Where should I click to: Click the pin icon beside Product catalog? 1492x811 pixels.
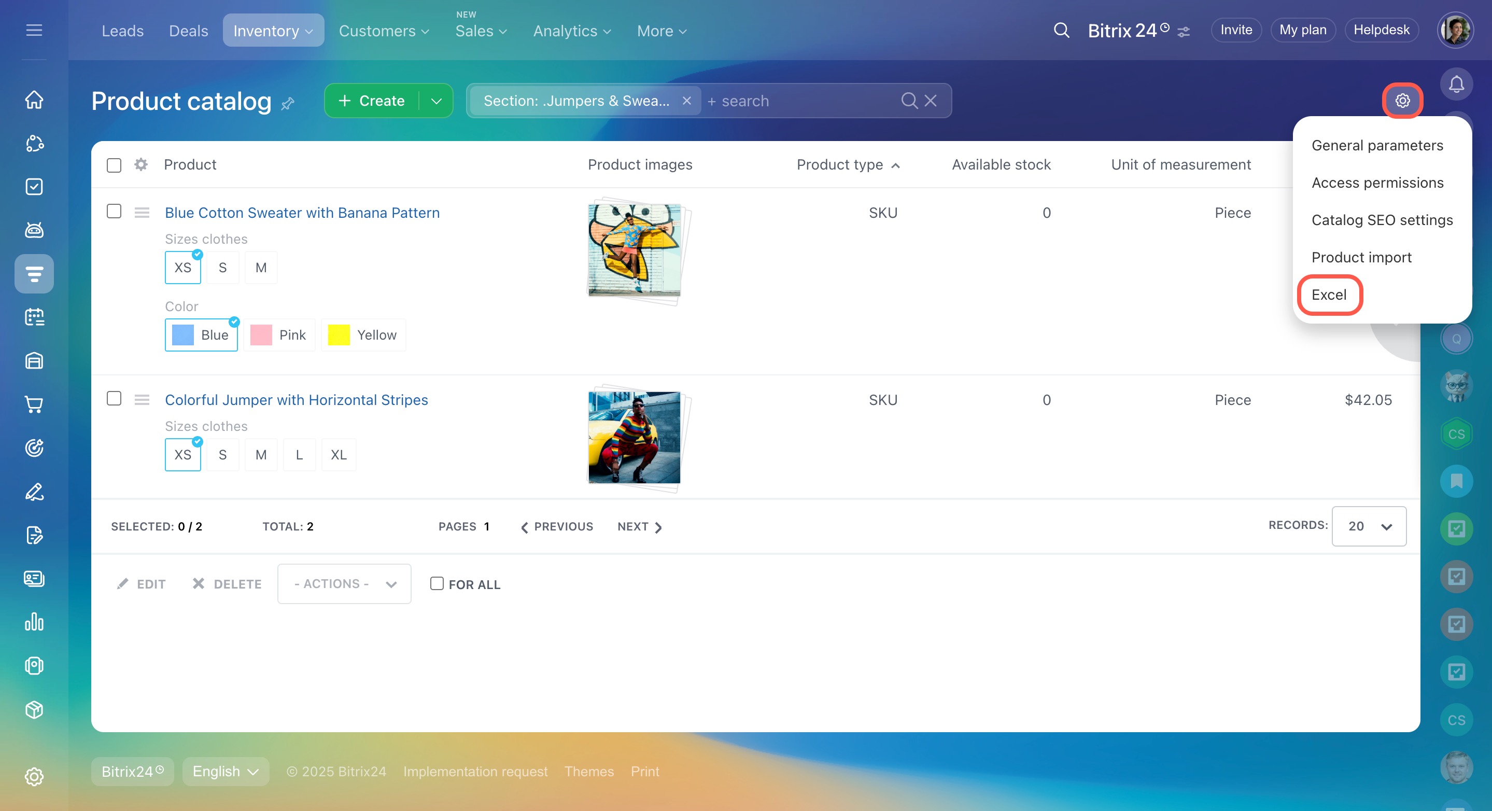coord(288,104)
